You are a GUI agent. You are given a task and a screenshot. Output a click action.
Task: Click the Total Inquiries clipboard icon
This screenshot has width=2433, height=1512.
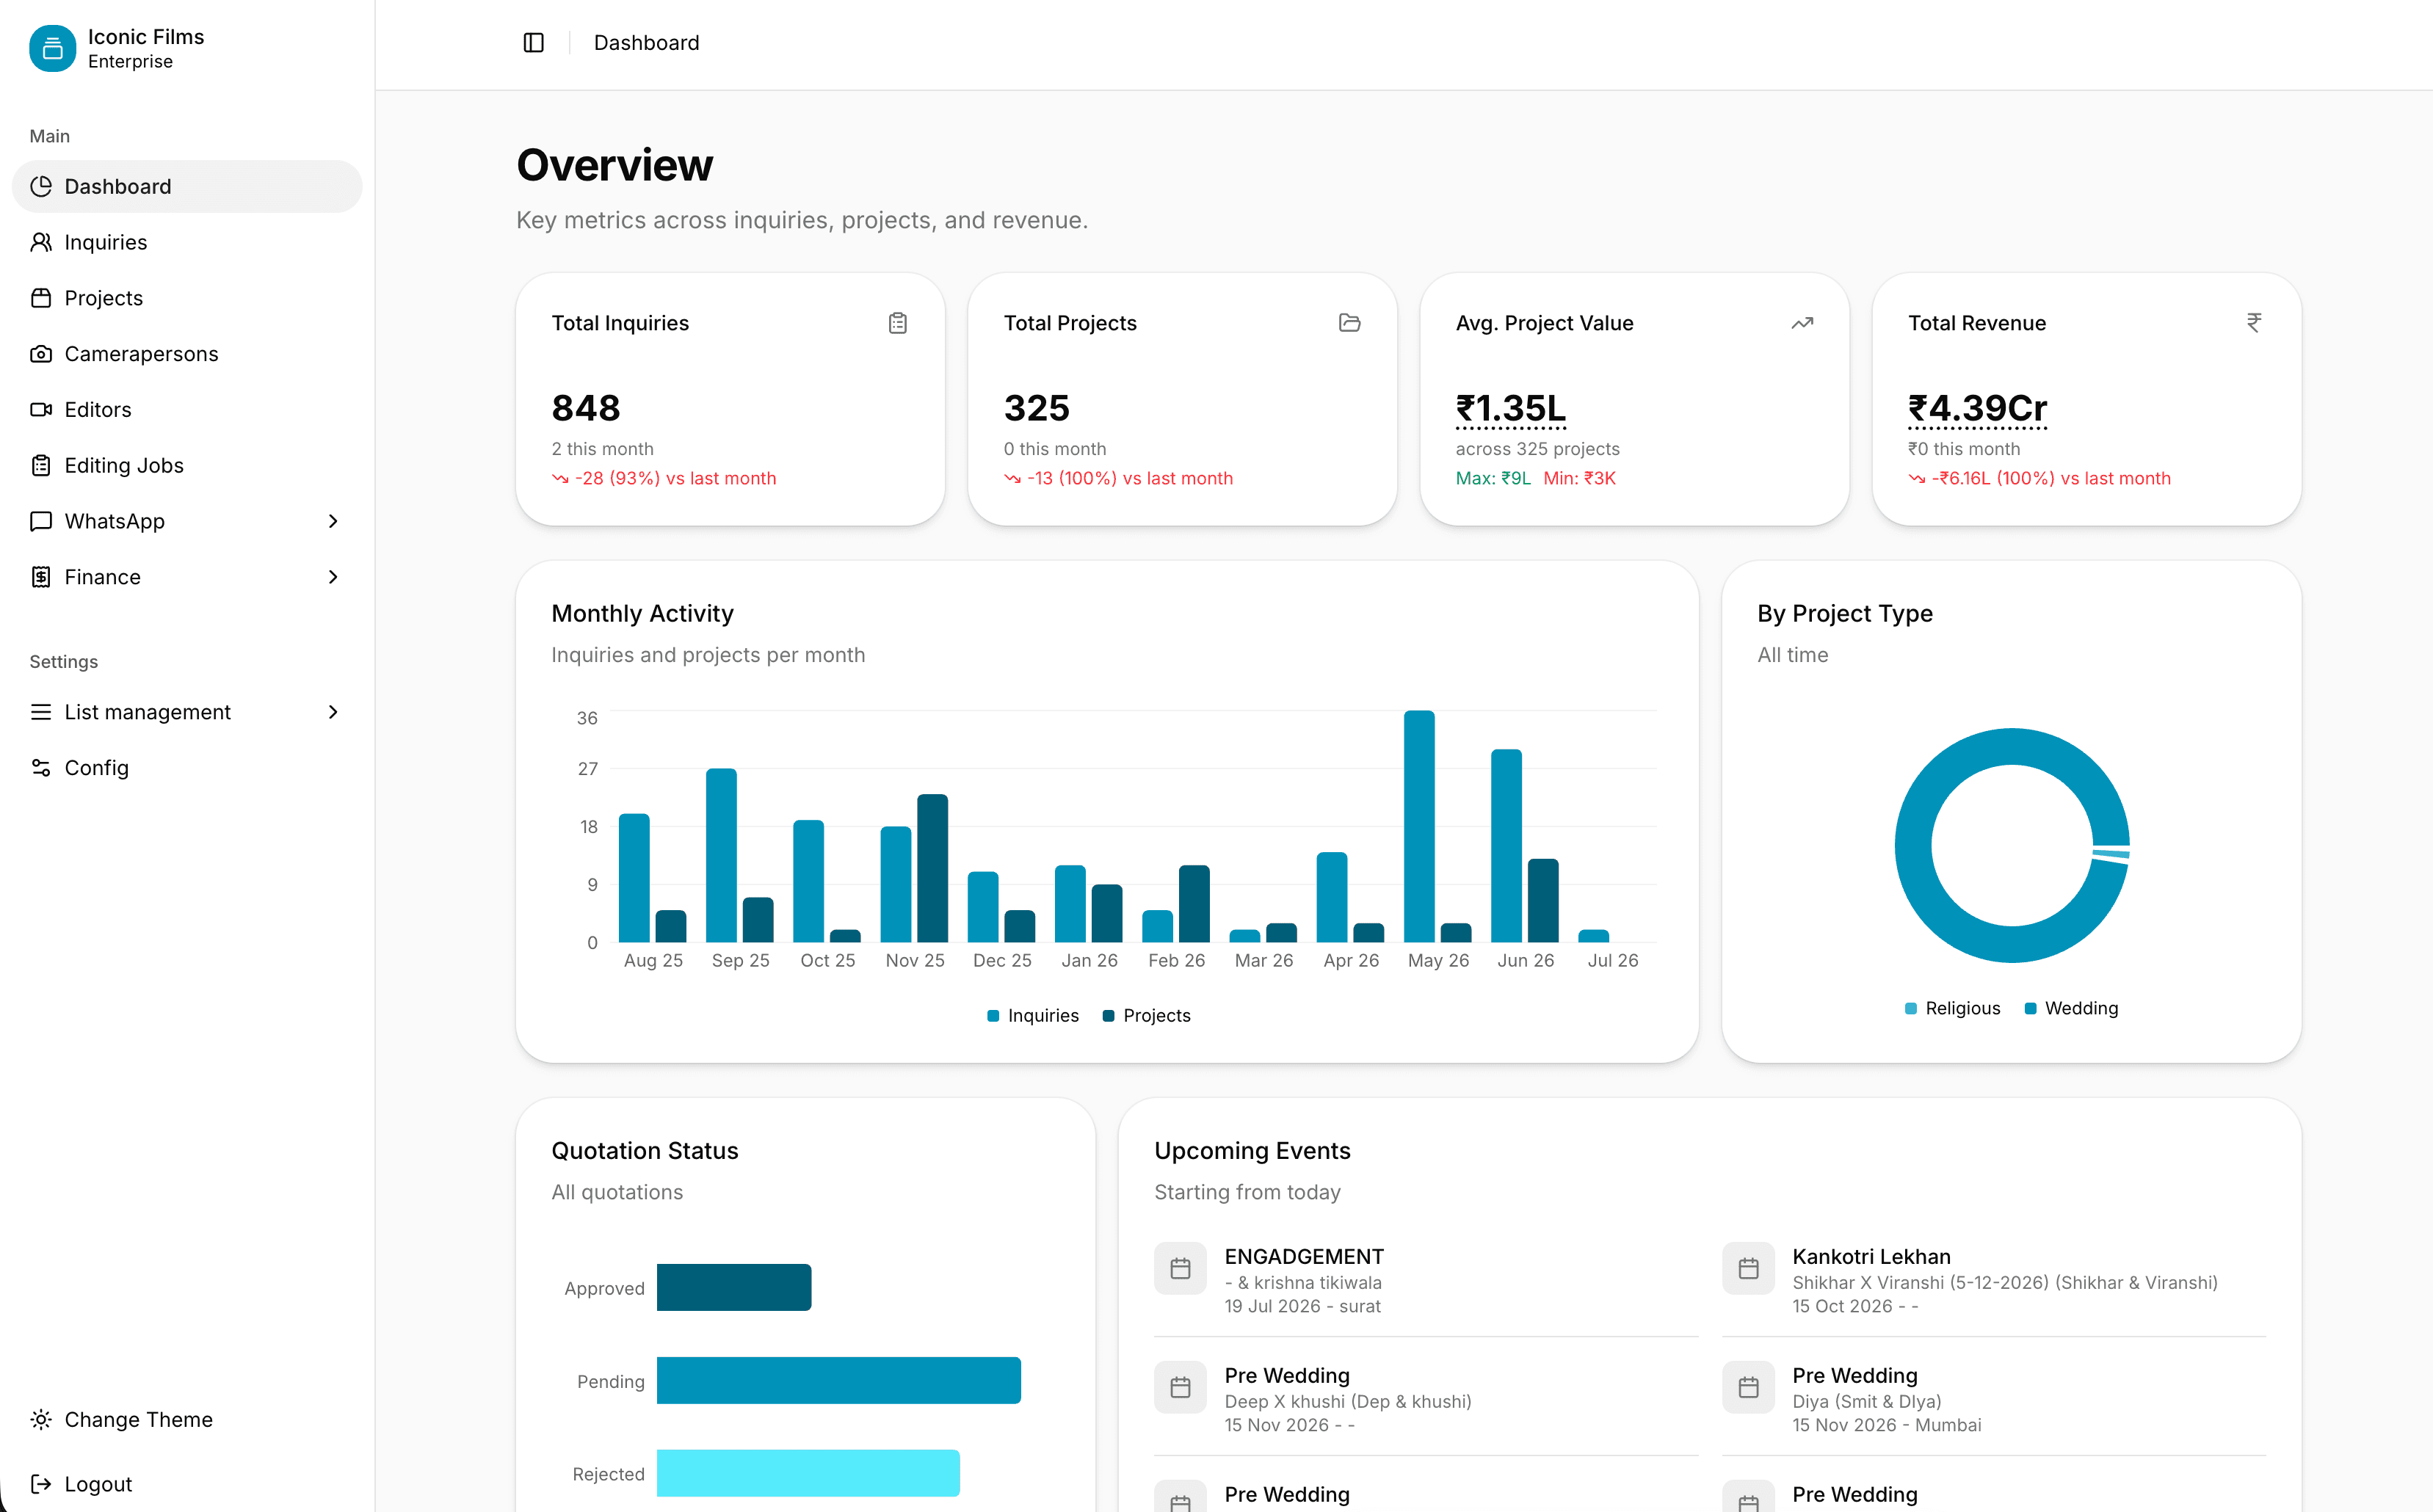pyautogui.click(x=898, y=323)
